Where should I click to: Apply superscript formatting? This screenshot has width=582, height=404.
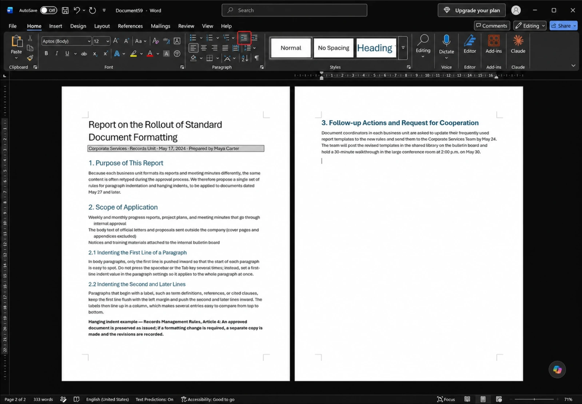tap(105, 54)
